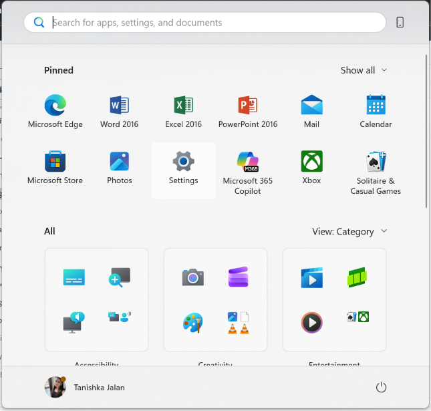Click the "Solitaire & Casual Games" label
This screenshot has width=431, height=411.
click(x=376, y=186)
